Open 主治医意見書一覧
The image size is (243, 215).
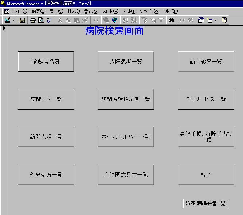[126, 175]
